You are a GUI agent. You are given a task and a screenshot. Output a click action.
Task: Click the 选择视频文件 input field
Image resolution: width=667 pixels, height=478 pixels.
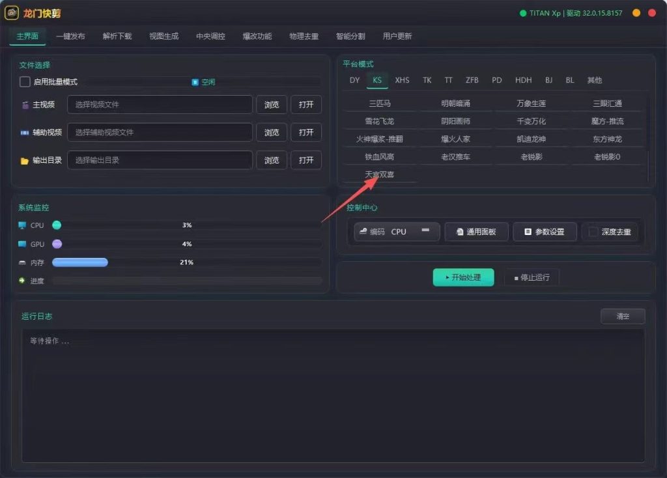pos(160,105)
